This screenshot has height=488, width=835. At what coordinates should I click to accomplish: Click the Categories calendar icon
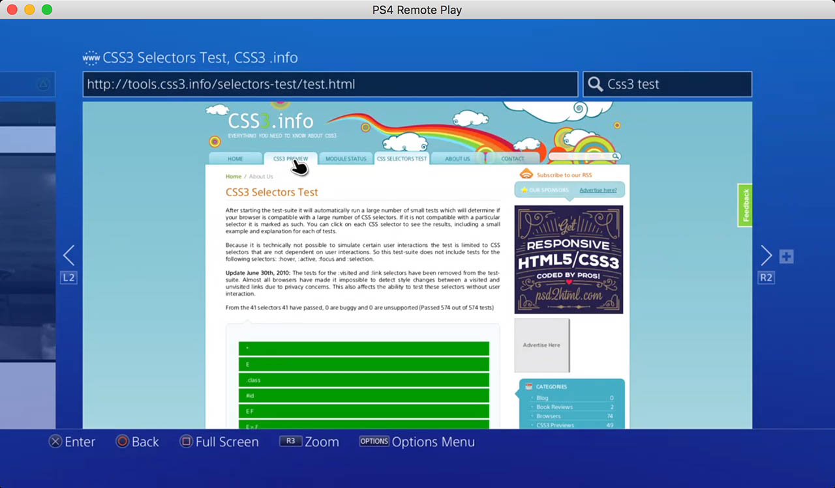(529, 386)
